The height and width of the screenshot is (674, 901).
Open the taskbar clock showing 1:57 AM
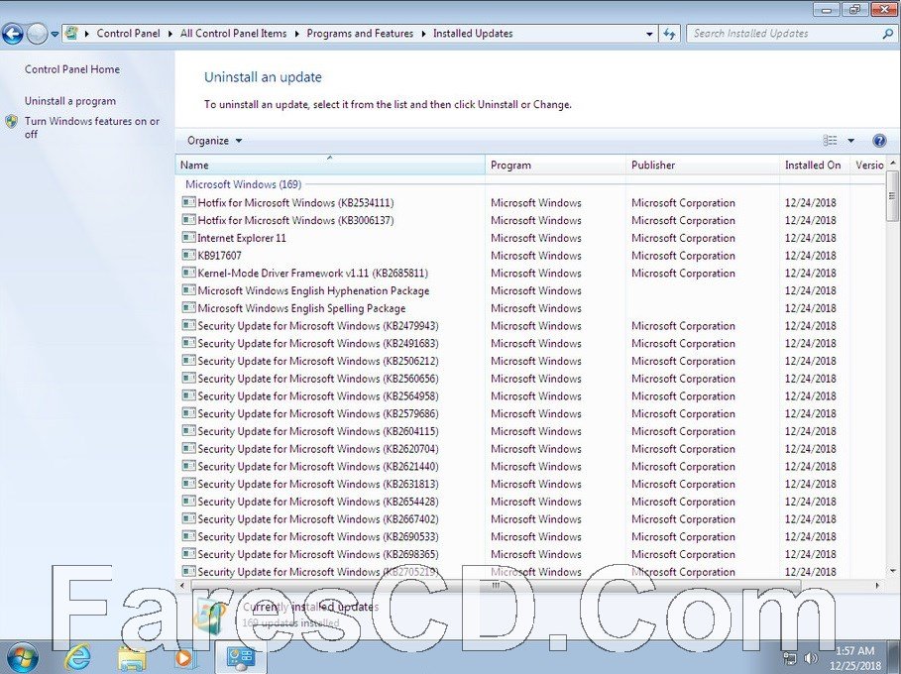point(855,658)
